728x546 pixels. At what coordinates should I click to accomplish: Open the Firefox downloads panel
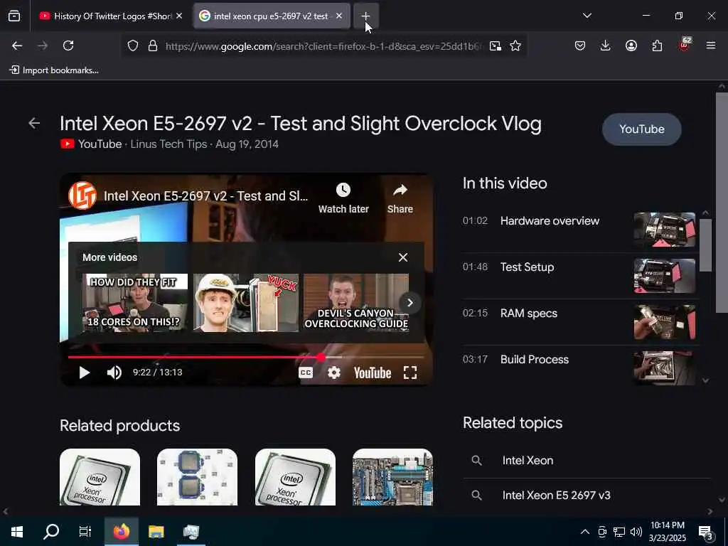(x=606, y=45)
